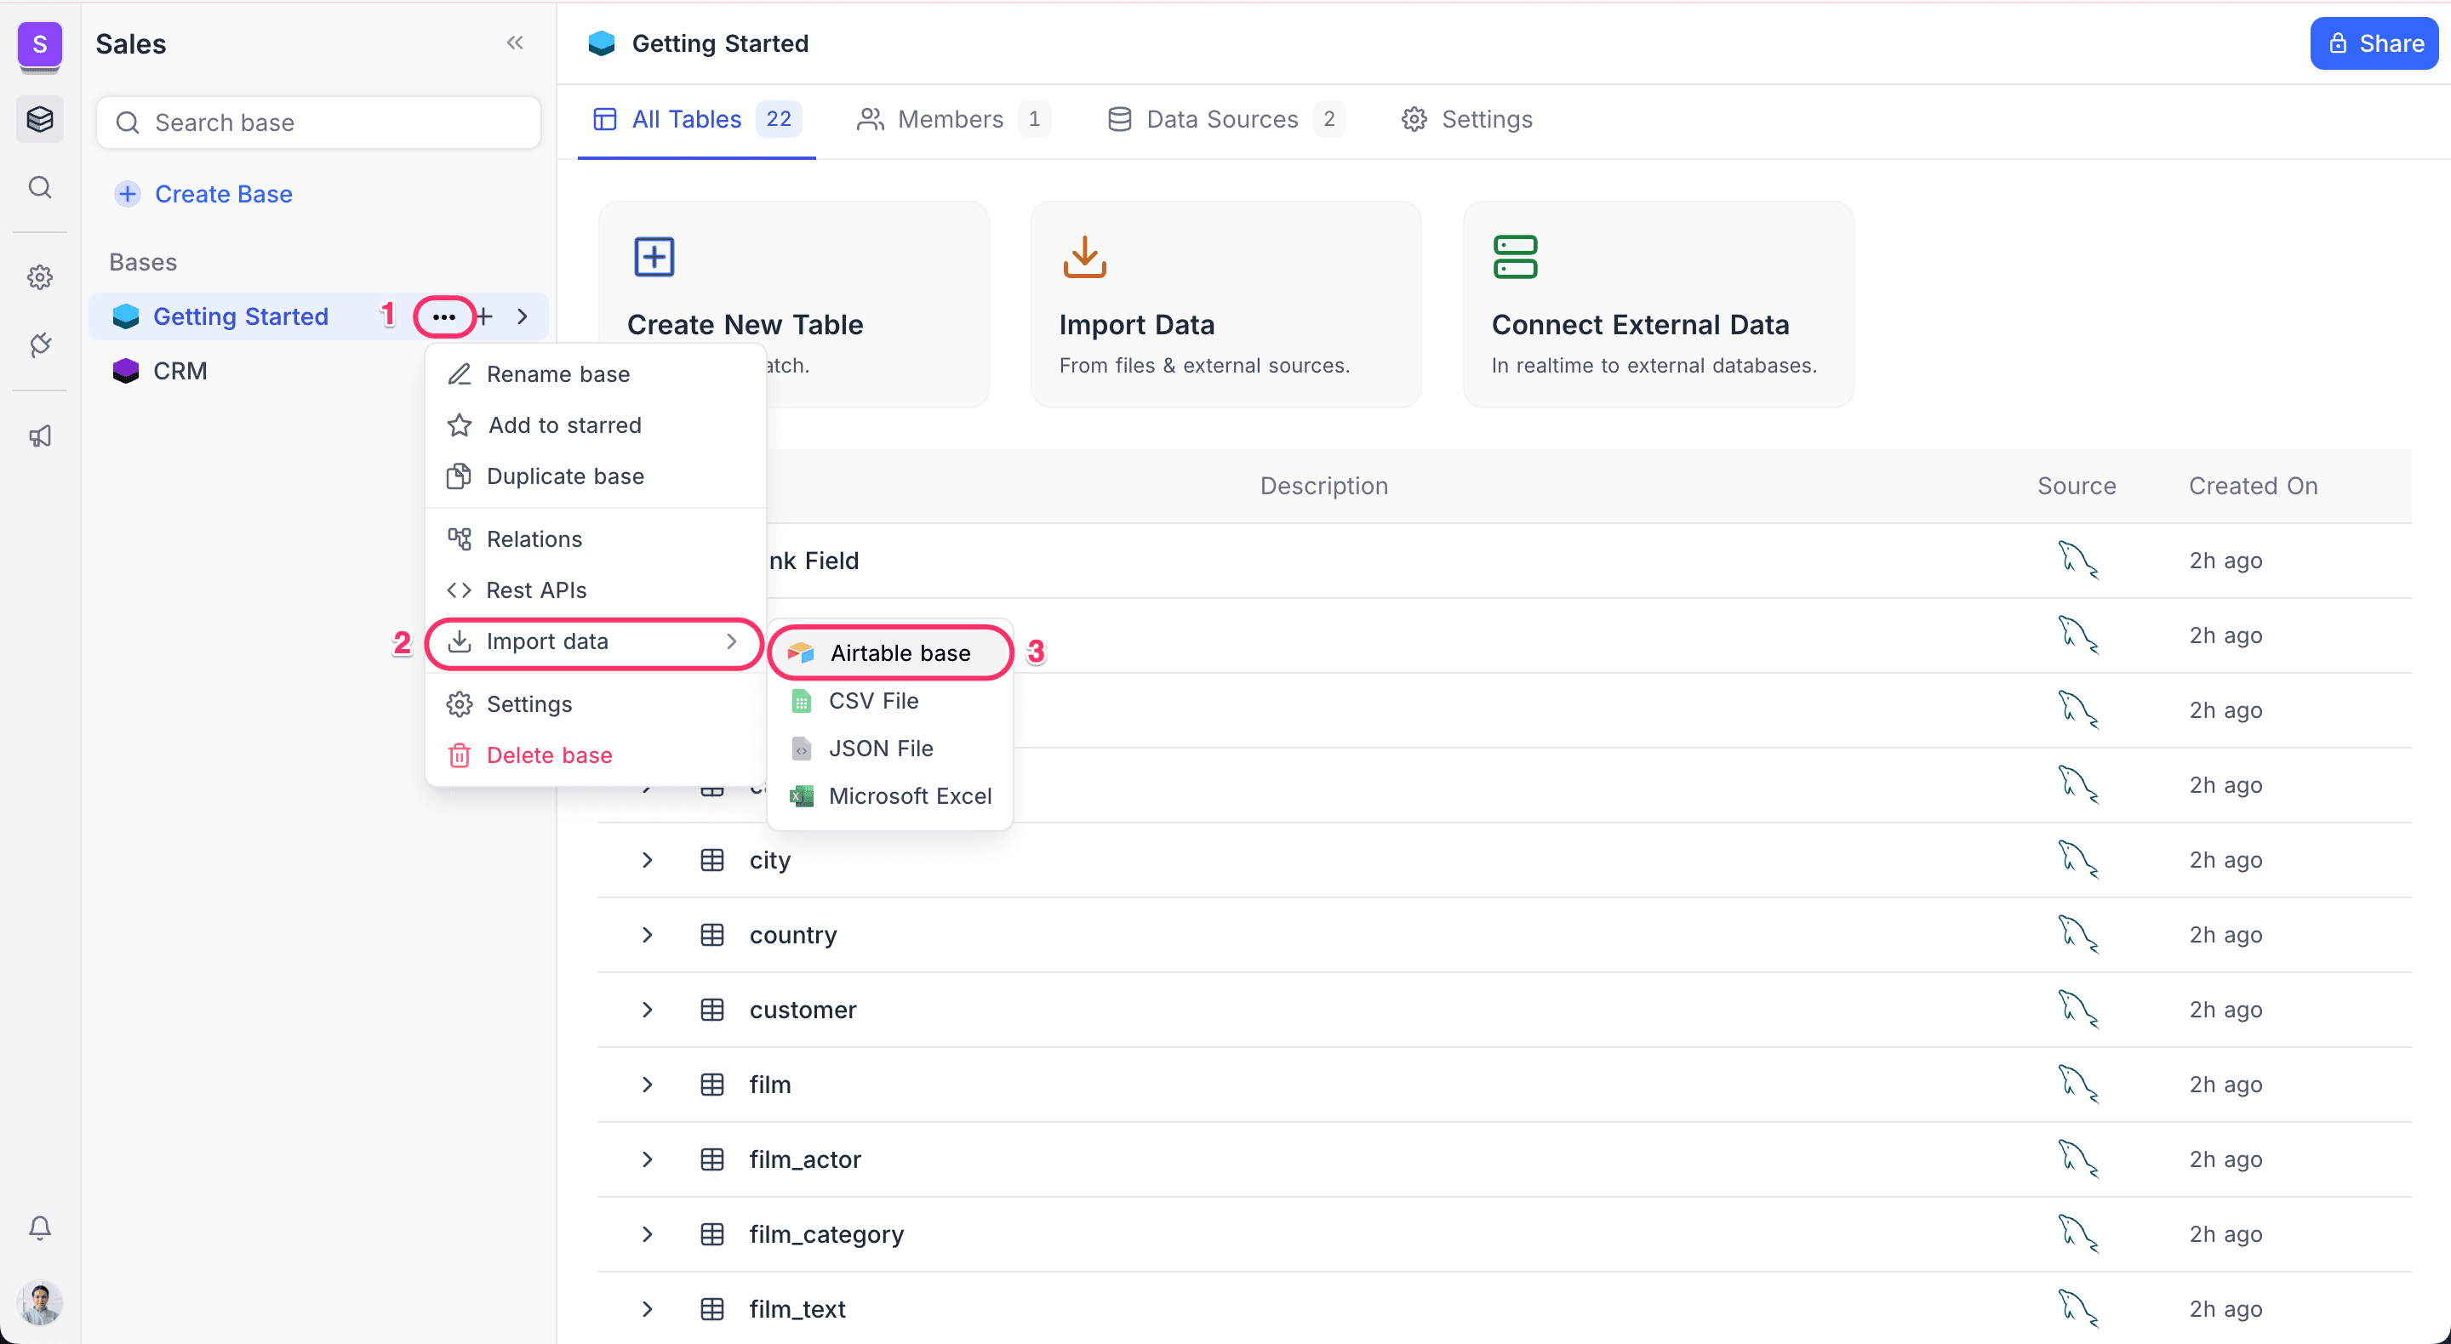Click the MySQL source icon in city row
The height and width of the screenshot is (1344, 2451).
pos(2077,860)
